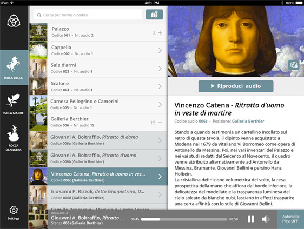Screen dimensions: 304x229
Task: Tap the Palazzo thumbnail image
Action: coord(38,32)
